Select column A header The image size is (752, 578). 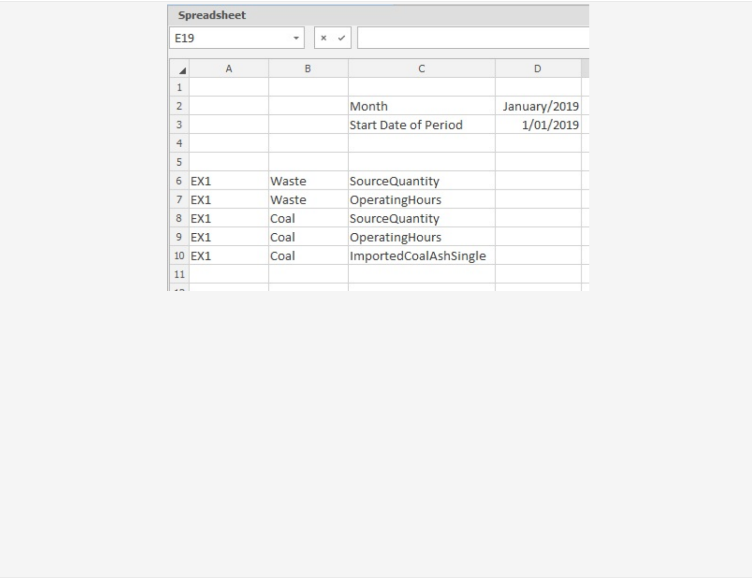click(x=229, y=69)
